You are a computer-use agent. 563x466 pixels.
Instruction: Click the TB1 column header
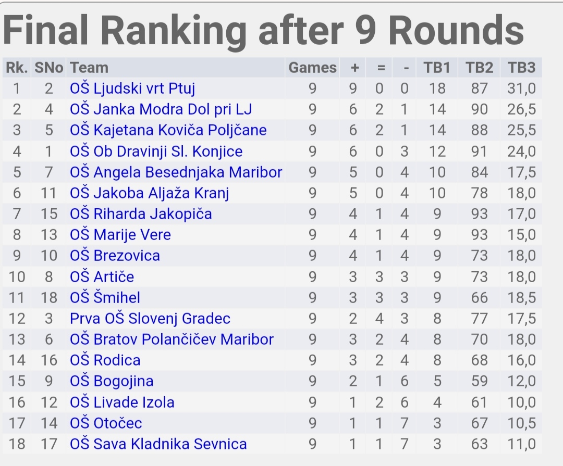[437, 68]
